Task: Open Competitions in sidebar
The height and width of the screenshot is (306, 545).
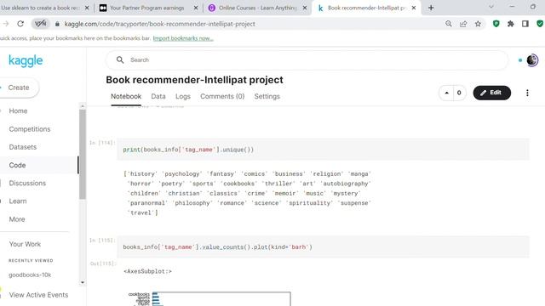Action: [x=30, y=129]
